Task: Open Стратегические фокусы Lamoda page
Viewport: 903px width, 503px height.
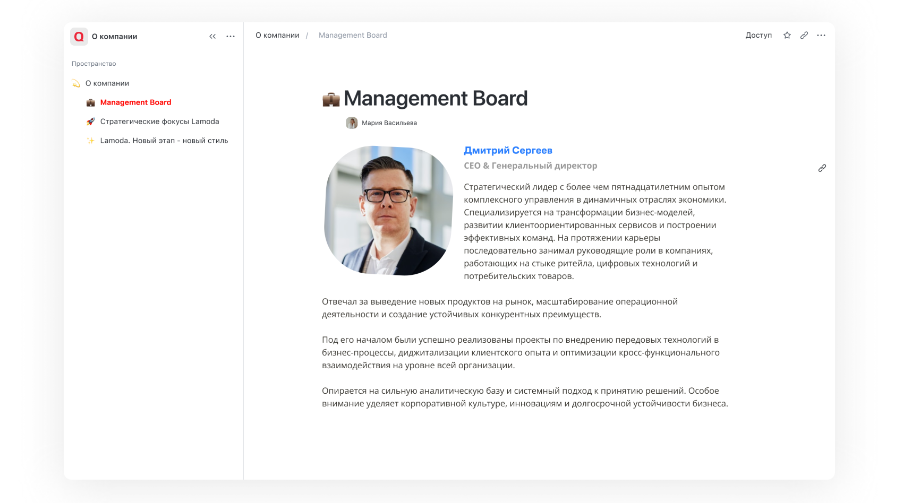Action: tap(160, 122)
